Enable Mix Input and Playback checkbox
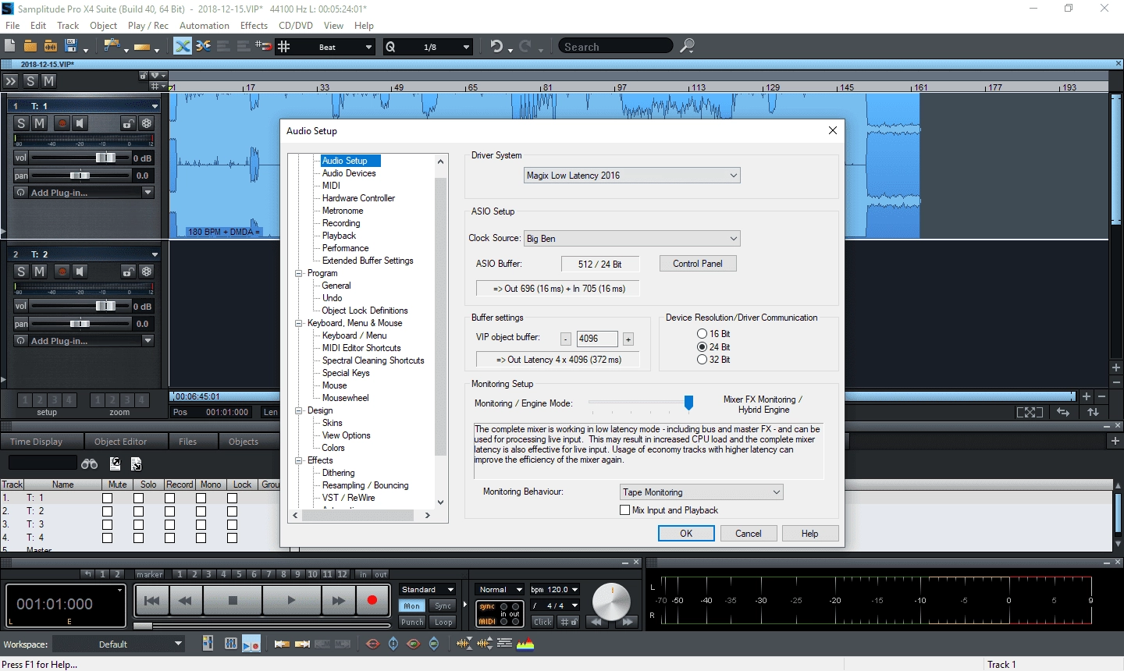The width and height of the screenshot is (1124, 671). pyautogui.click(x=624, y=510)
